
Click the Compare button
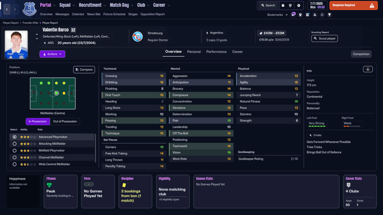pyautogui.click(x=84, y=70)
